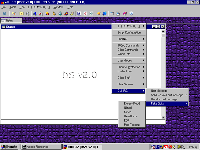Expand the Other Commands submenu
The width and height of the screenshot is (200, 150).
coord(129,50)
